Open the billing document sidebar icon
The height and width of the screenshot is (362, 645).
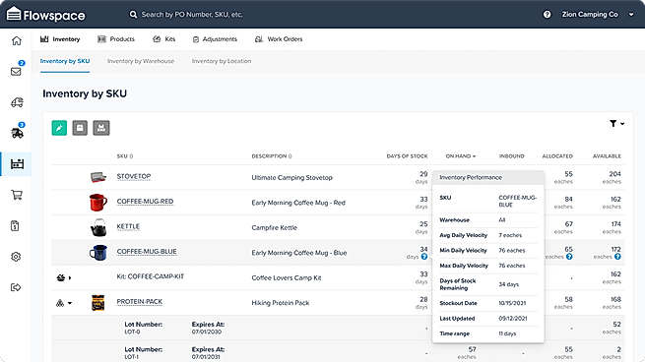point(15,225)
